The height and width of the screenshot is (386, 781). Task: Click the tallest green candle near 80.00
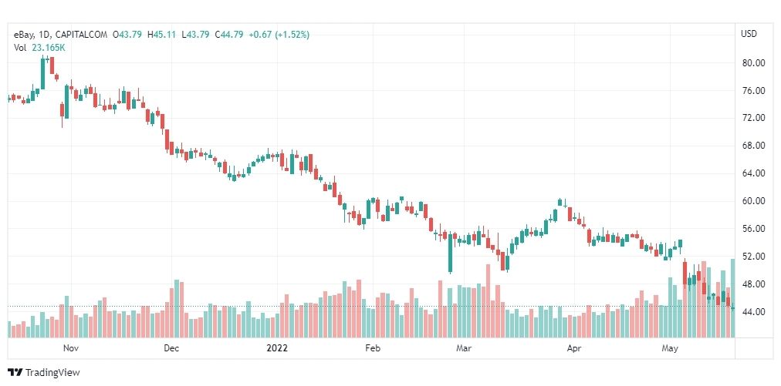point(43,74)
